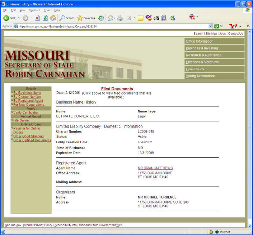Screen dimensions: 253x235
Task: Open Verify Certification link
Action: 26,112
